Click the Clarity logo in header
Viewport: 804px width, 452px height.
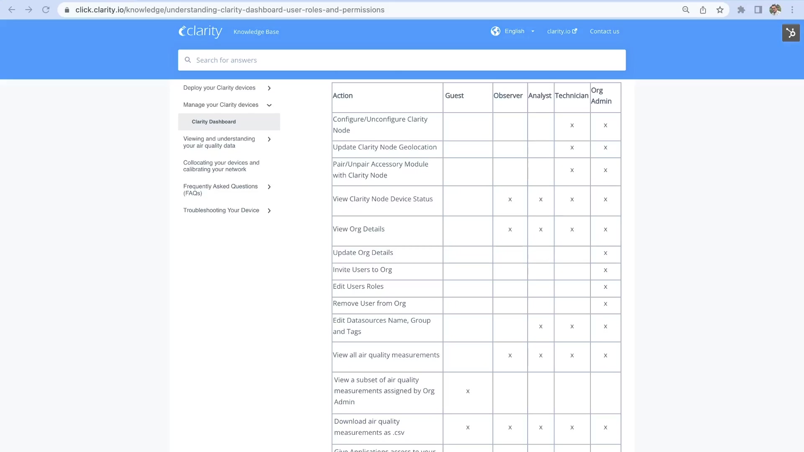tap(200, 31)
